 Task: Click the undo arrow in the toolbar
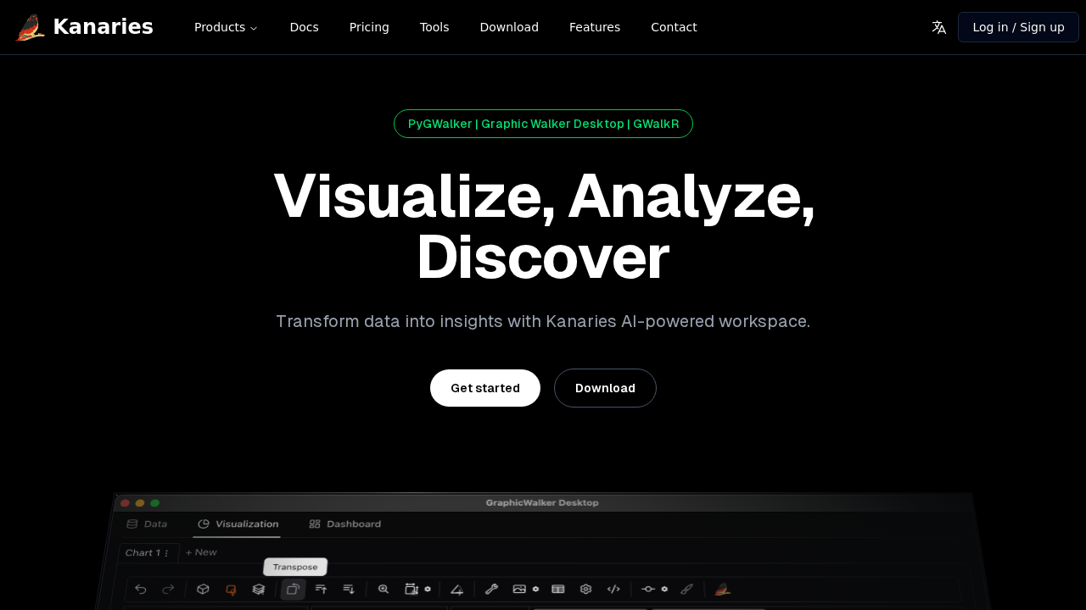click(x=141, y=590)
